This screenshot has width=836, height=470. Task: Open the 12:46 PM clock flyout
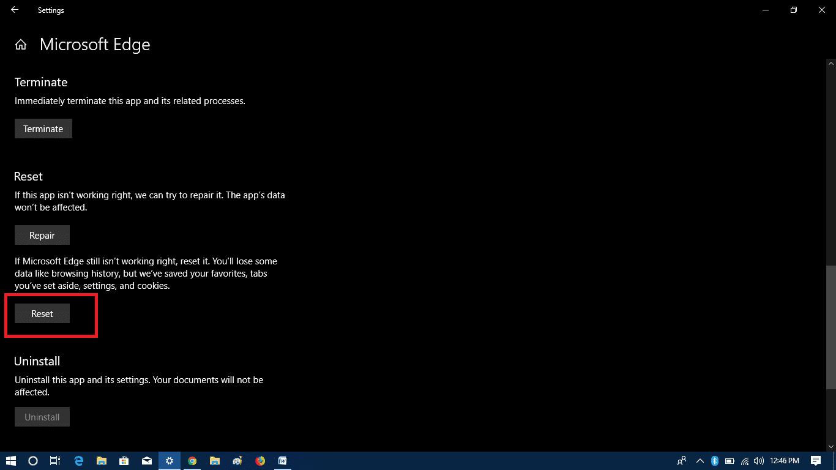click(785, 461)
